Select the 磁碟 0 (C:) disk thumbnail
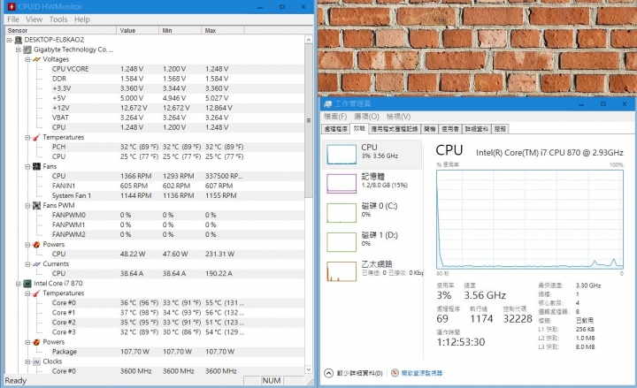 pos(342,213)
